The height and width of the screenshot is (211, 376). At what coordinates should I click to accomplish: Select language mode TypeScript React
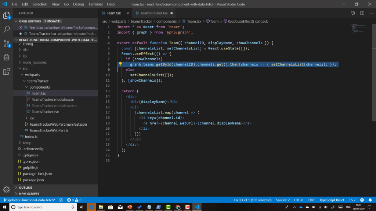pos(332,200)
